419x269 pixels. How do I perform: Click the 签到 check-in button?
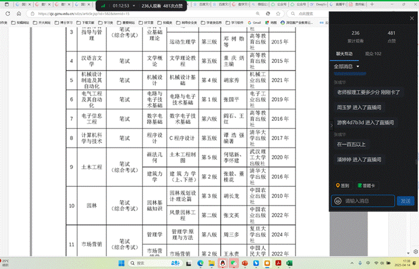click(343, 186)
